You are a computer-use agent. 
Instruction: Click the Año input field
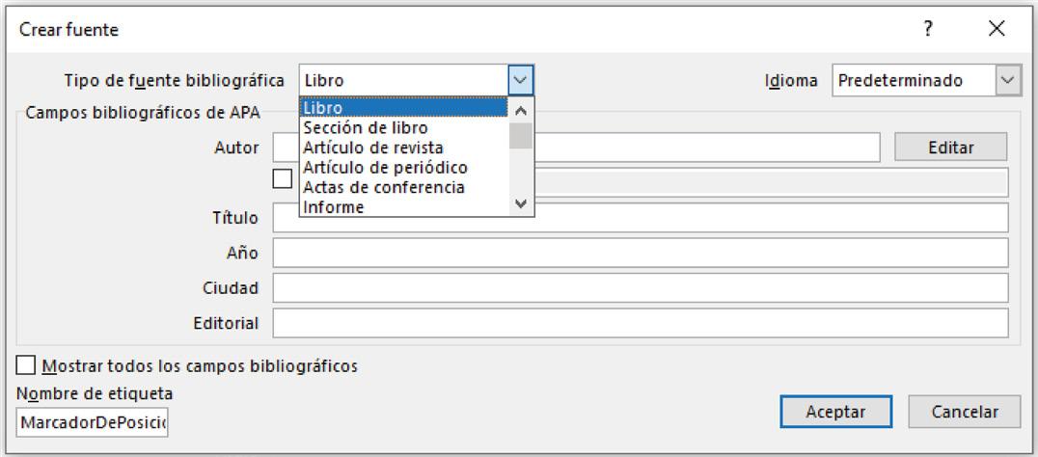tap(641, 253)
